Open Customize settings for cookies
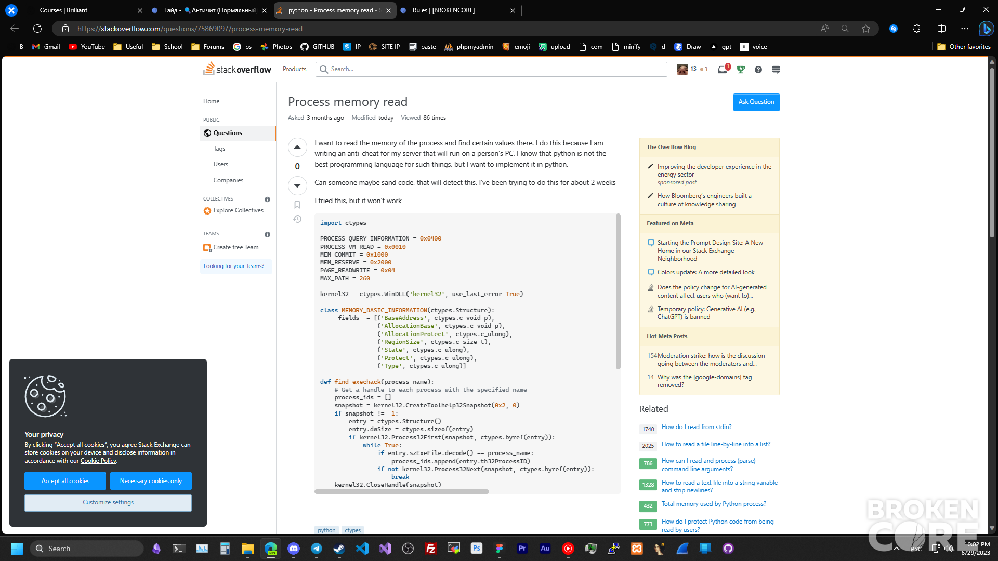This screenshot has height=561, width=998. coord(108,502)
